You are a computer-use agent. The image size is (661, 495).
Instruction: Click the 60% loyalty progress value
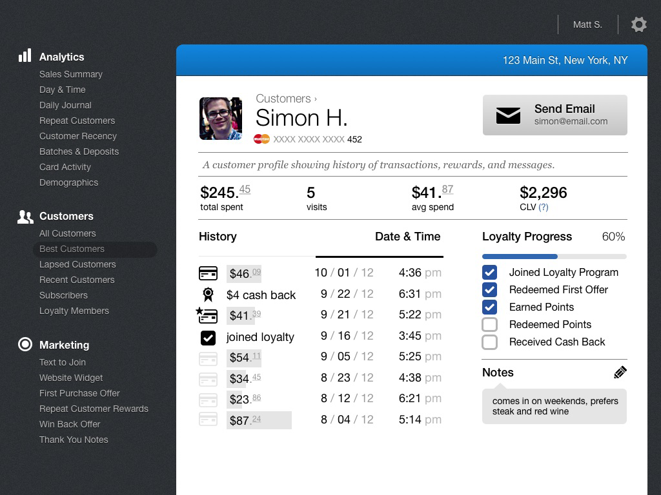(x=613, y=237)
